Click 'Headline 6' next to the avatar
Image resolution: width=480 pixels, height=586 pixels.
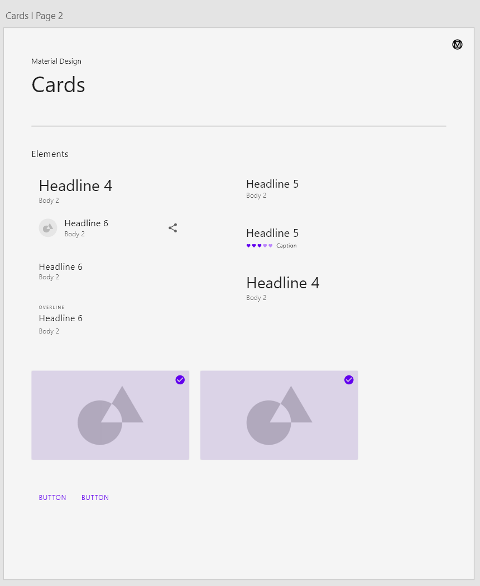click(x=87, y=223)
